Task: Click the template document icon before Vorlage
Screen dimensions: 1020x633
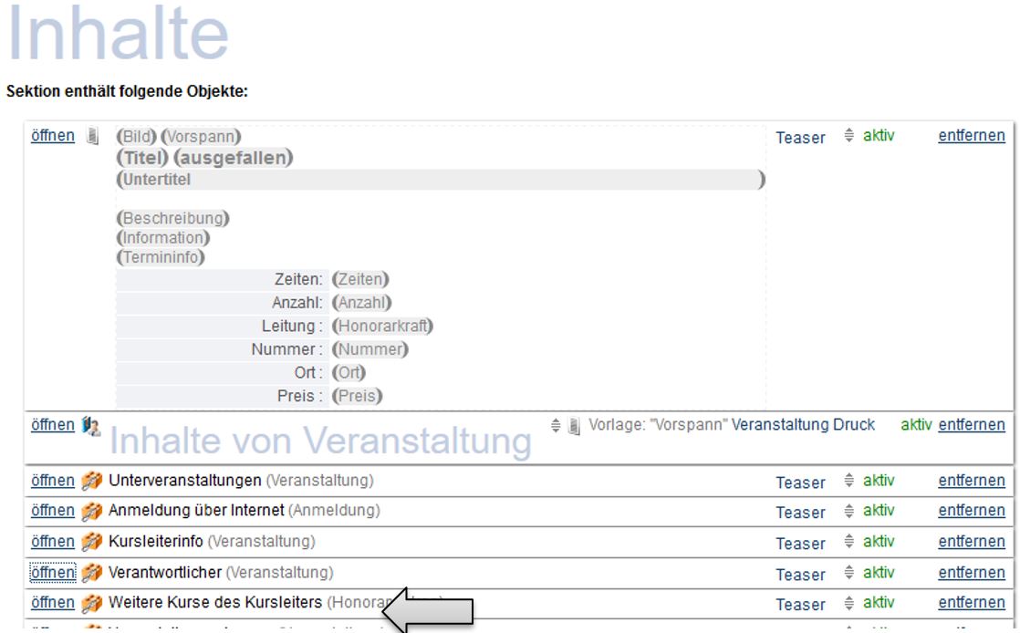Action: (x=570, y=425)
